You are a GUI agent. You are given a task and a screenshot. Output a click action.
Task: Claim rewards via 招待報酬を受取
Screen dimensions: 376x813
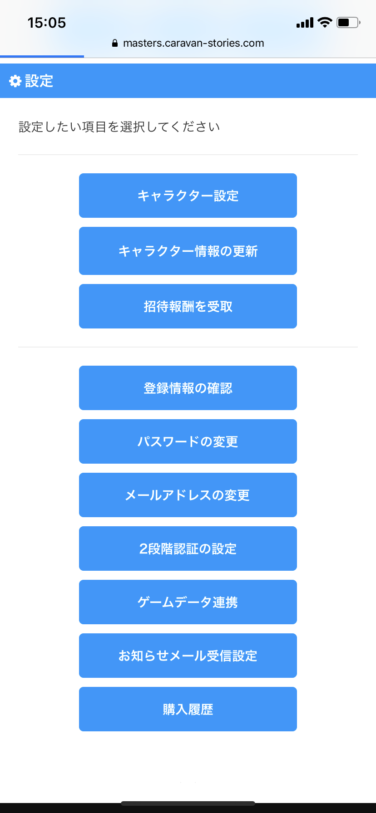point(188,306)
